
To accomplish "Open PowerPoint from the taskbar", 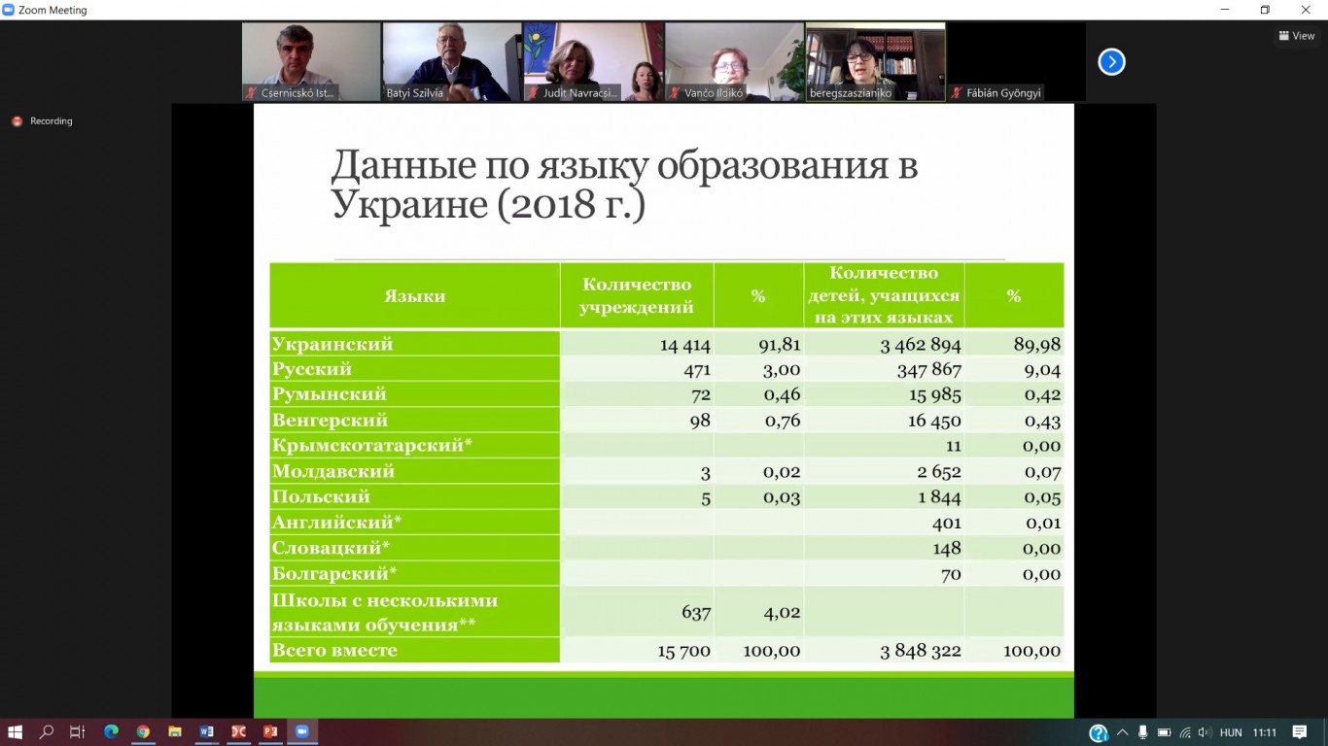I will coord(270,731).
